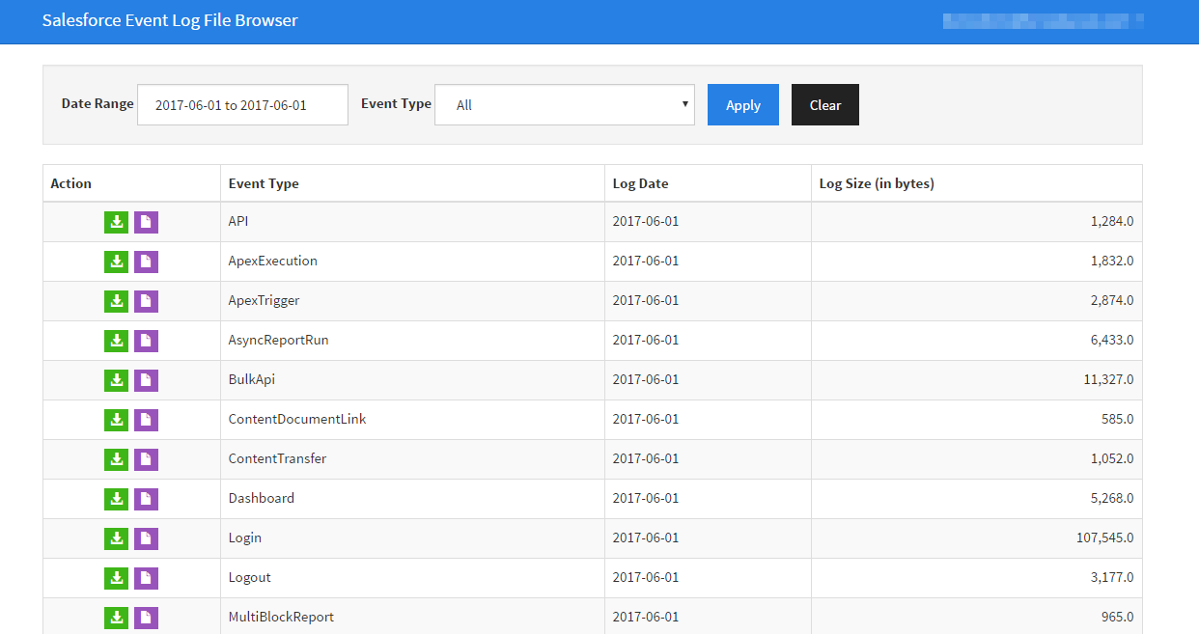Viewport: 1199px width, 634px height.
Task: View the MultiBlockReport log document
Action: 146,618
